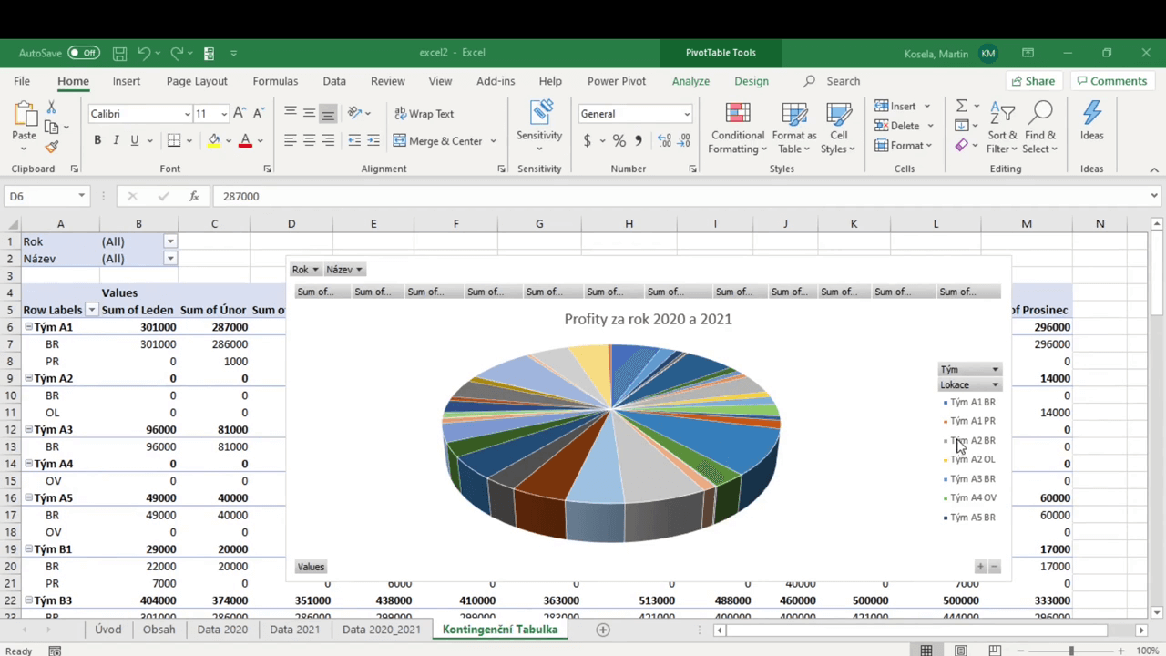Click the Orientation text angle icon

click(354, 113)
